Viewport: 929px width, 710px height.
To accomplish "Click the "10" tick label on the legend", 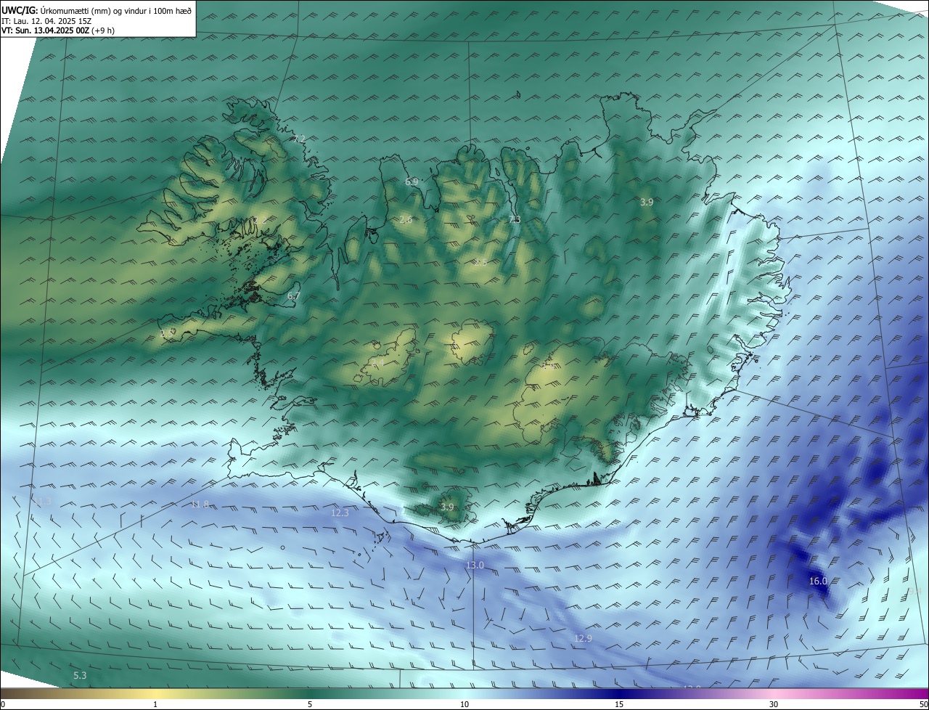I will [x=464, y=705].
